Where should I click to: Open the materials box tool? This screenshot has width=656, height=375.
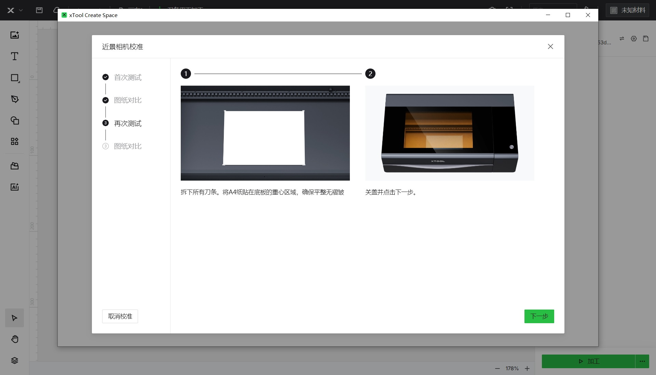pos(14,166)
